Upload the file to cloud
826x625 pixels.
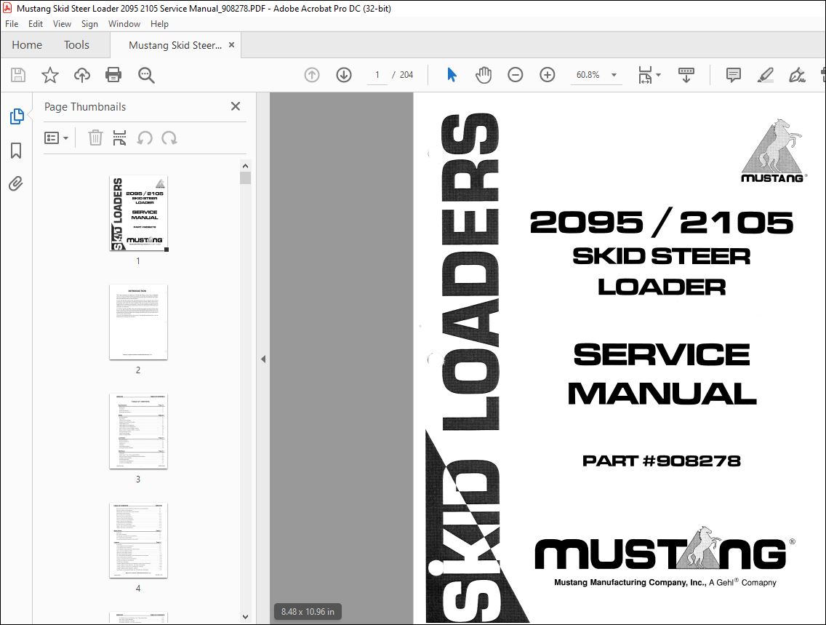pyautogui.click(x=81, y=75)
